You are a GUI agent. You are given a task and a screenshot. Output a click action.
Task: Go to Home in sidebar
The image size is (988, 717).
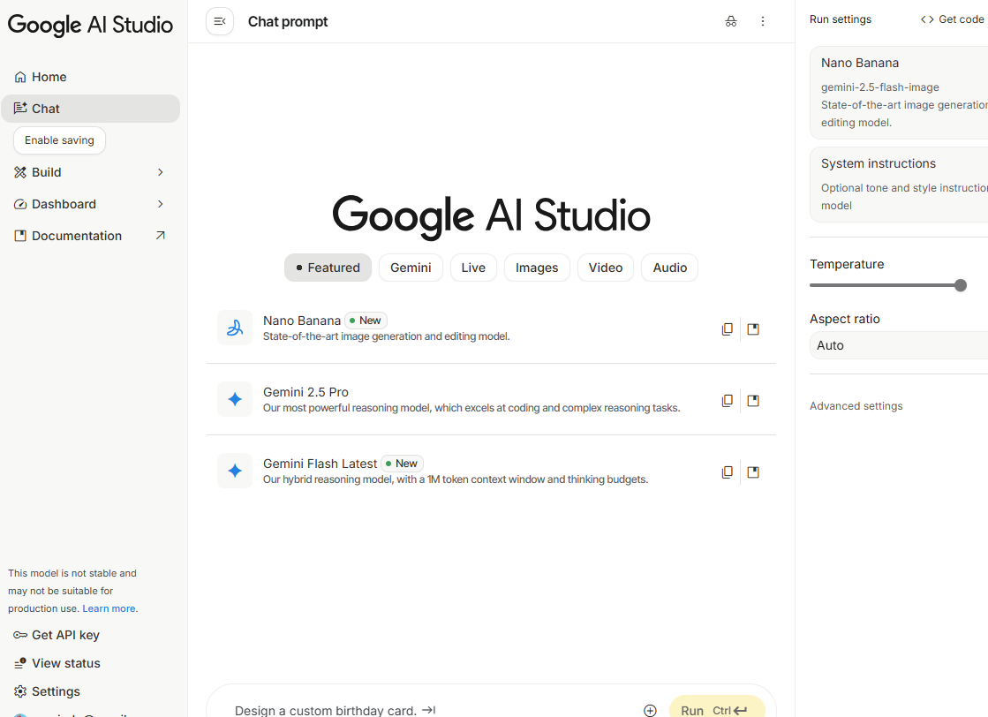click(x=91, y=77)
